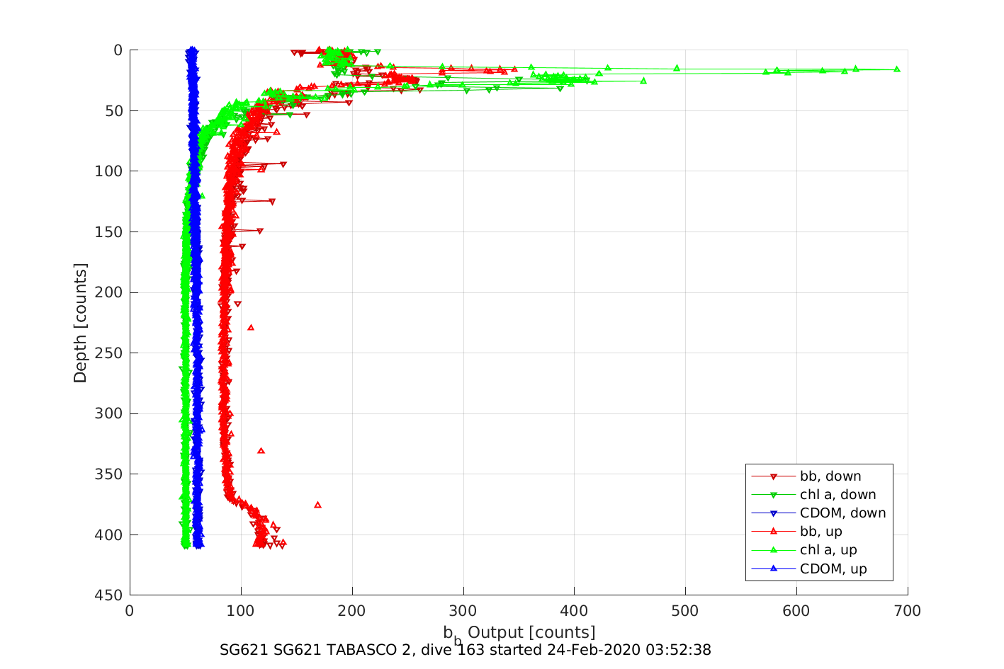The image size is (1004, 669).
Task: Click the x-axis tick label 100
Action: pyautogui.click(x=241, y=611)
